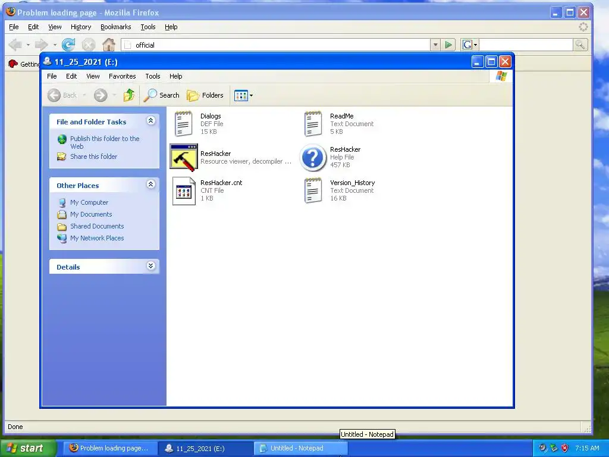Open My Network Places link

(x=97, y=238)
